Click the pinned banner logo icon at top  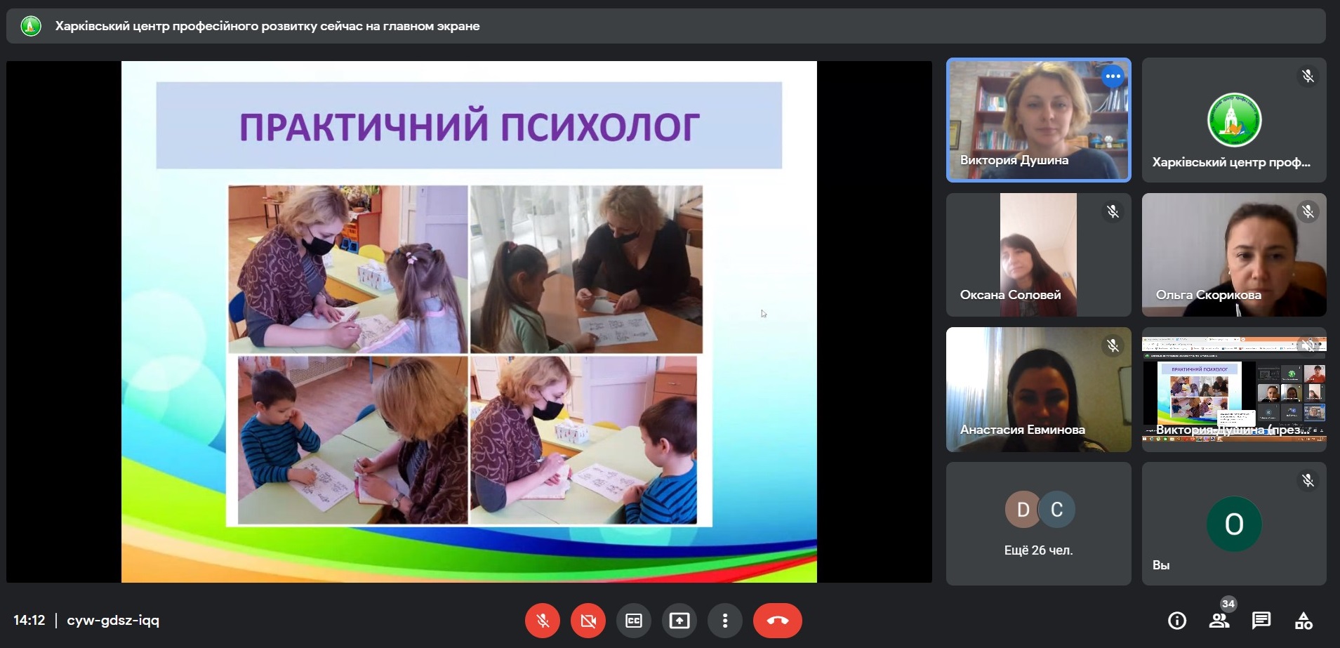tap(31, 26)
